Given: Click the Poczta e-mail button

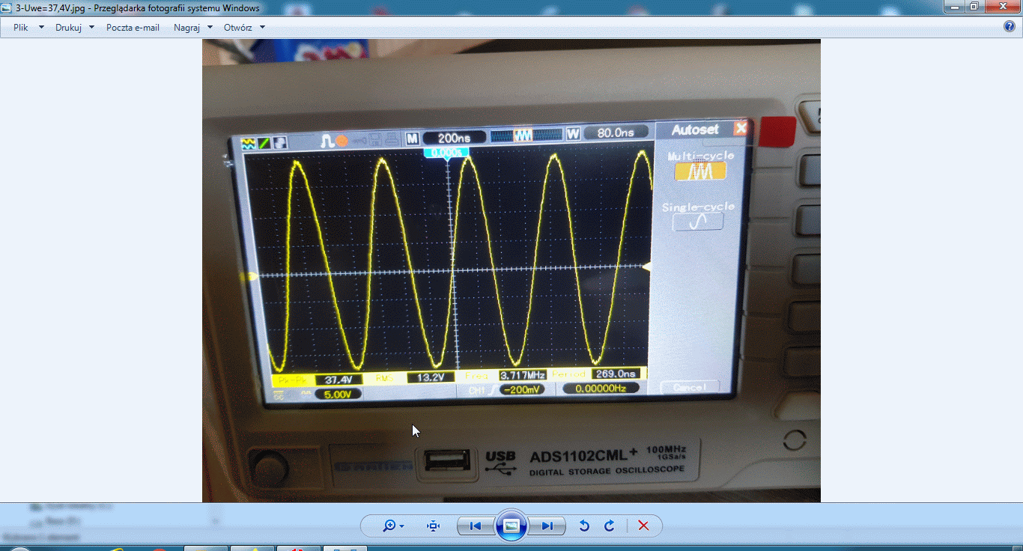Looking at the screenshot, I should tap(133, 28).
